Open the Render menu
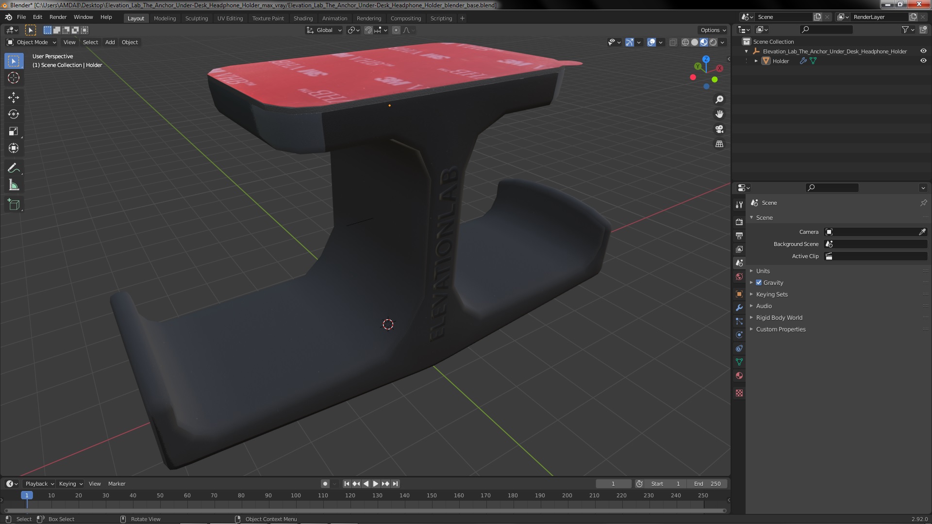This screenshot has width=932, height=524. 58,17
